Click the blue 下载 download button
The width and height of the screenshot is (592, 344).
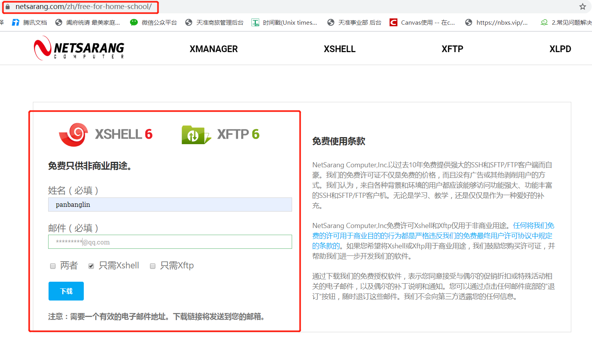(66, 291)
